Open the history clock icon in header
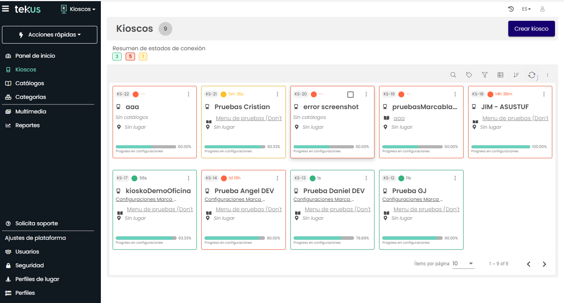This screenshot has height=303, width=564. (511, 9)
